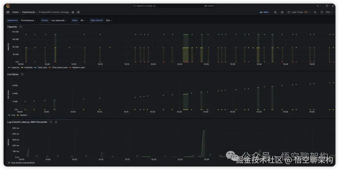Viewport: 339px width, 170px height.
Task: Click the Log Commit Latency warning icon
Action: (x=56, y=122)
